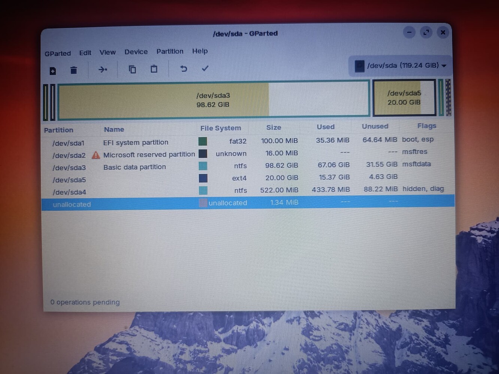Screen dimensions: 499x374
Task: Click the ntfs color swatch for /dev/sda3
Action: [203, 166]
